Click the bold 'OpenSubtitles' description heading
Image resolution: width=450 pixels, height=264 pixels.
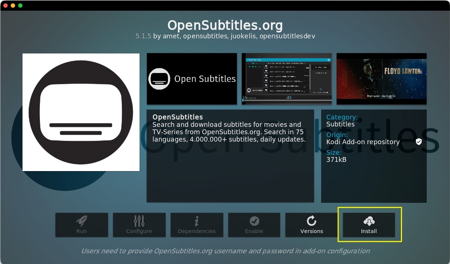178,117
